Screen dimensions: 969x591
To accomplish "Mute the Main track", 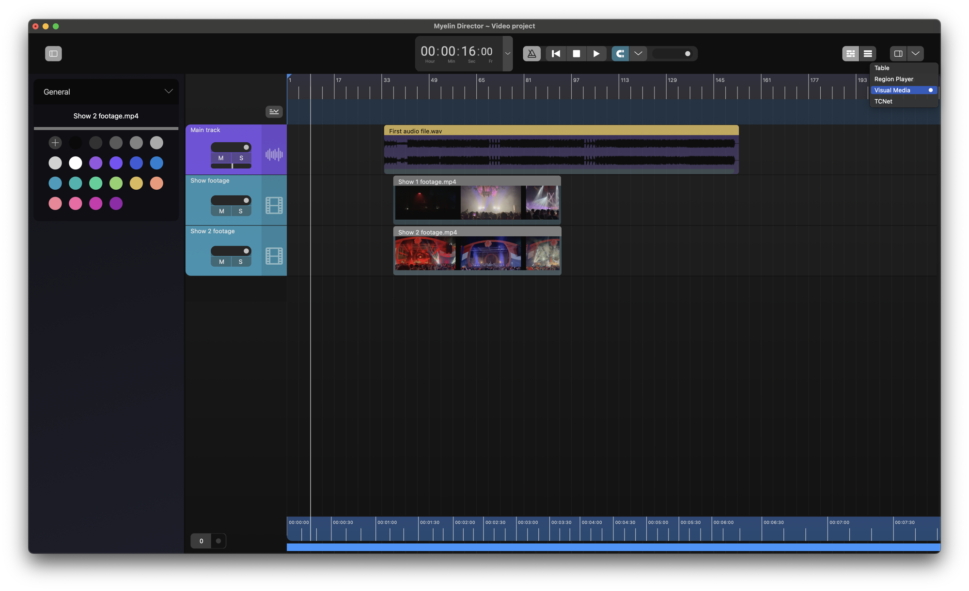I will tap(221, 158).
